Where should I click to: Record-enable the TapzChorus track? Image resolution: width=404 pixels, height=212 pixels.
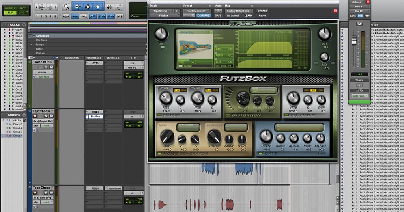(35, 116)
